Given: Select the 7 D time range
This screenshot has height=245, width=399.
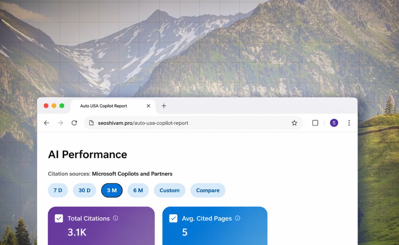Looking at the screenshot, I should (x=58, y=190).
